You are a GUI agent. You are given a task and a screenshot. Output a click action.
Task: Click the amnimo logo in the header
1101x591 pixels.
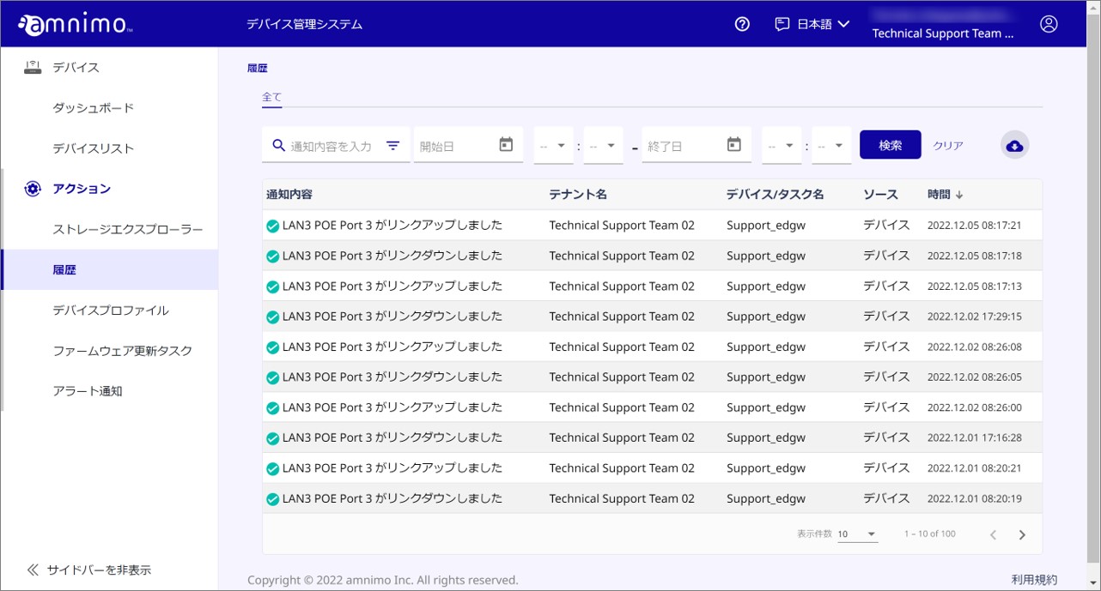click(75, 23)
